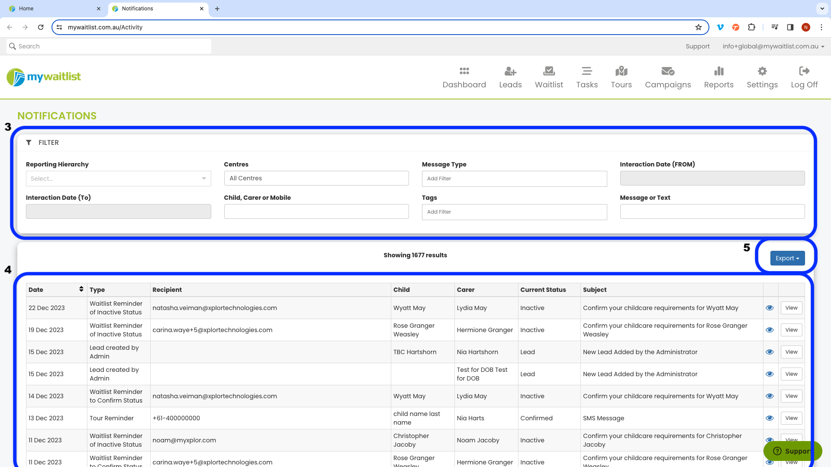Bookmark this page with the star icon
Image resolution: width=831 pixels, height=467 pixels.
(x=698, y=27)
